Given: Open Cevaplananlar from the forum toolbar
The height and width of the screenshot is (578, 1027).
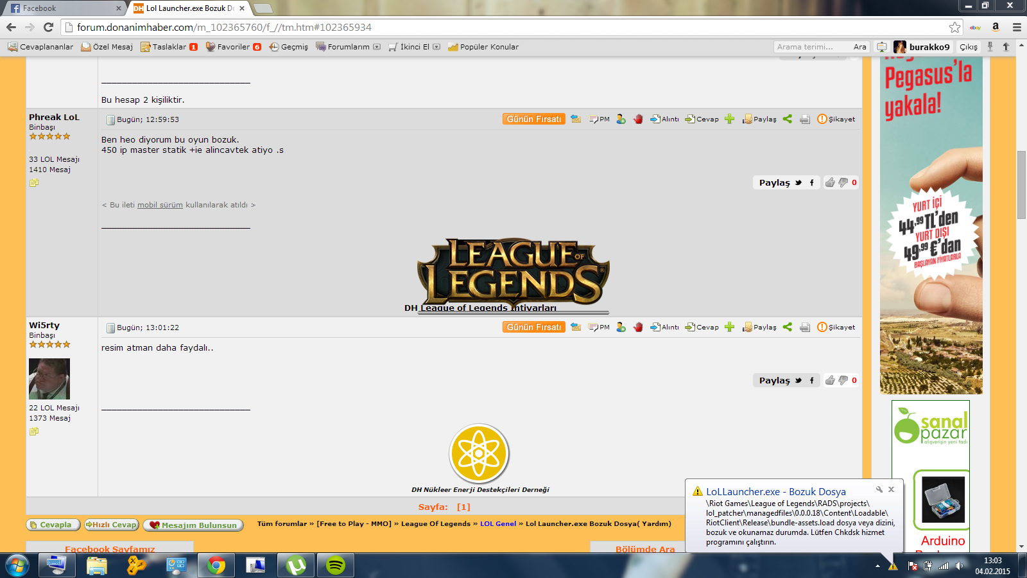Looking at the screenshot, I should pyautogui.click(x=40, y=47).
